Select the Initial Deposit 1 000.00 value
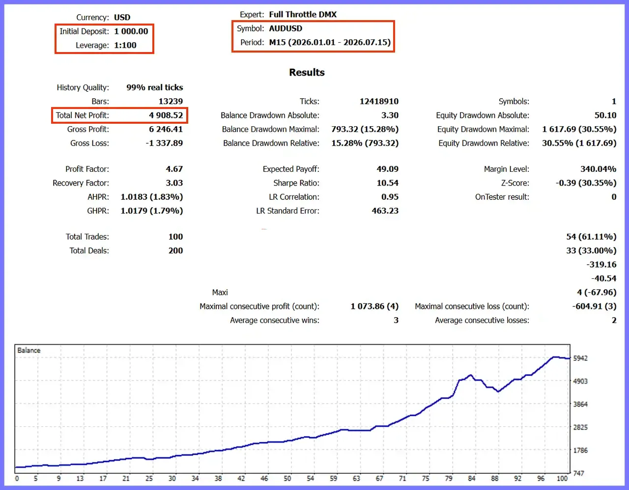 [131, 31]
